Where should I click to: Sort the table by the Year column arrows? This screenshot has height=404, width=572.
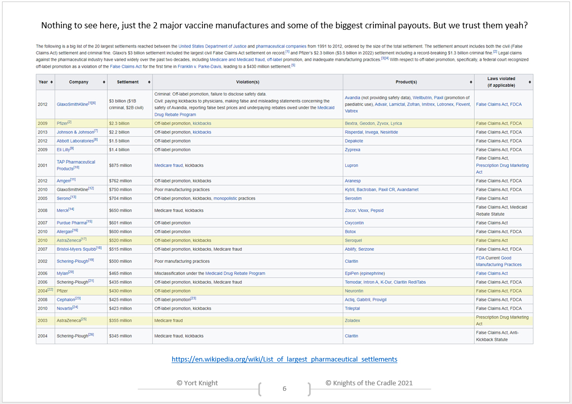52,82
